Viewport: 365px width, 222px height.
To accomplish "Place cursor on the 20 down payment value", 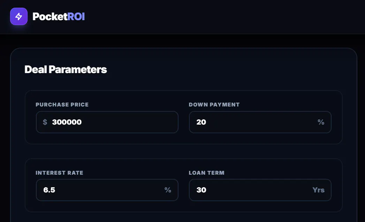I will click(x=201, y=122).
